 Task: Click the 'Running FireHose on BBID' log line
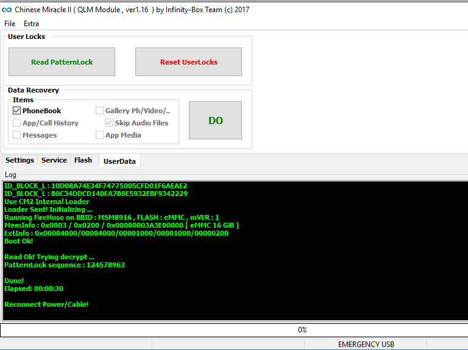tap(112, 217)
